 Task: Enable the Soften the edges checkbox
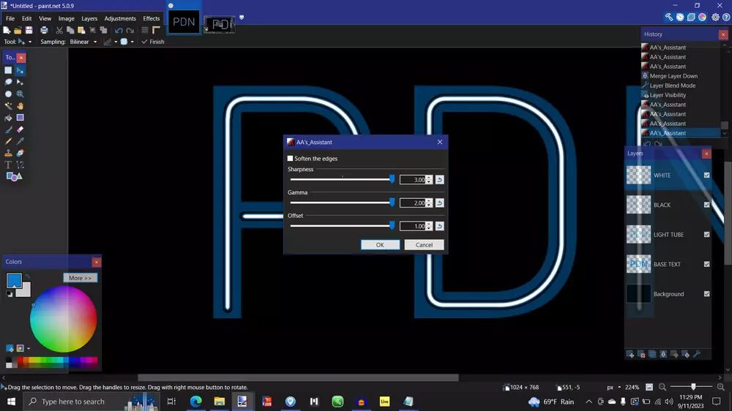click(291, 159)
